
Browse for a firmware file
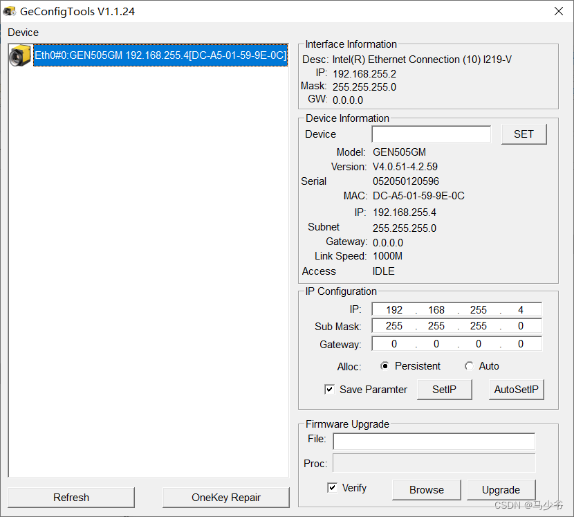click(x=426, y=489)
